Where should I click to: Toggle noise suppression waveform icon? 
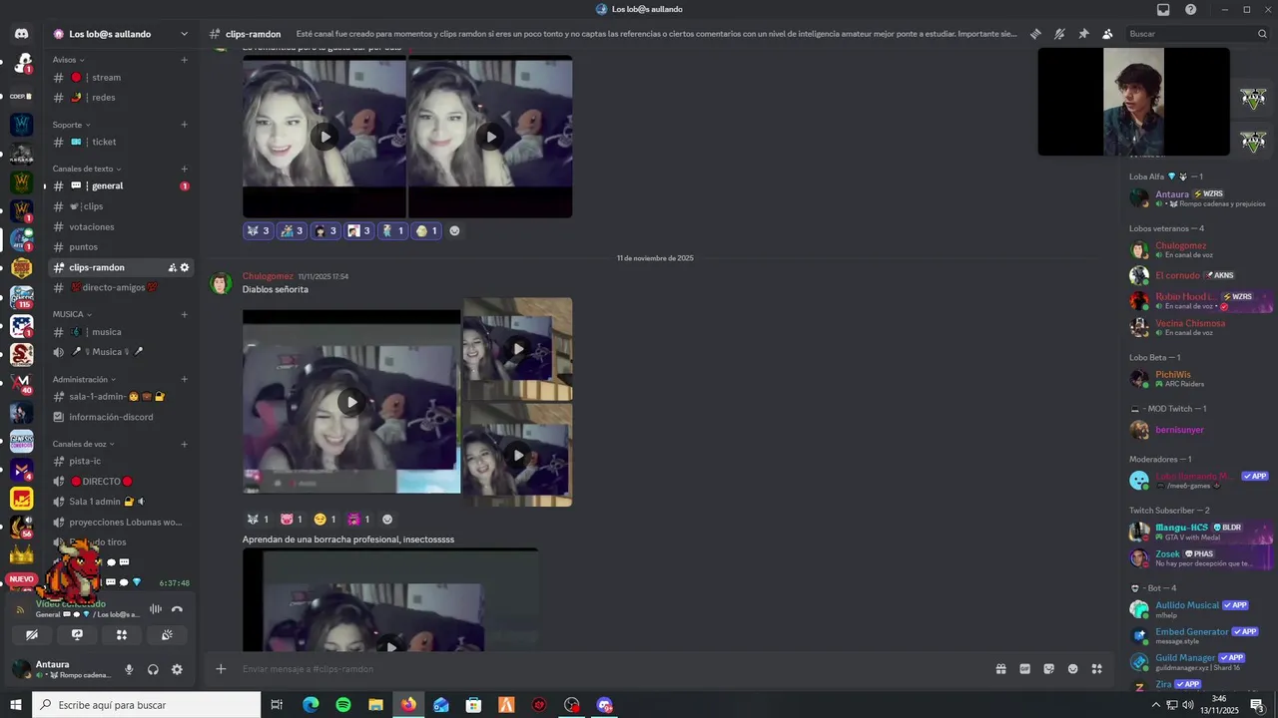[156, 609]
